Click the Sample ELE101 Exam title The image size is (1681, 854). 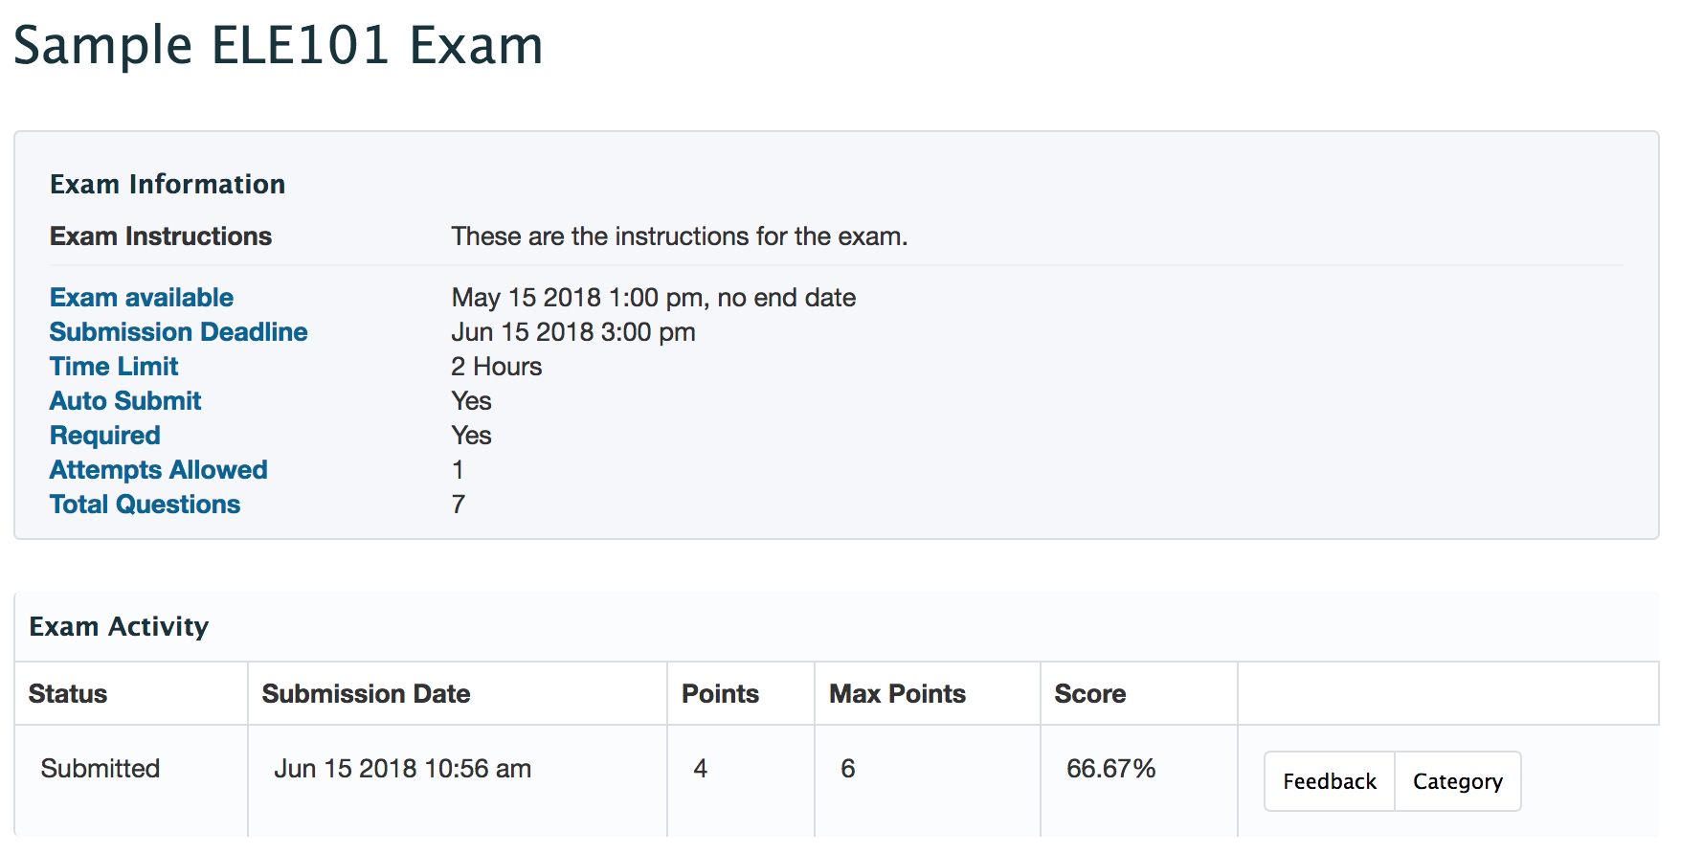[279, 46]
